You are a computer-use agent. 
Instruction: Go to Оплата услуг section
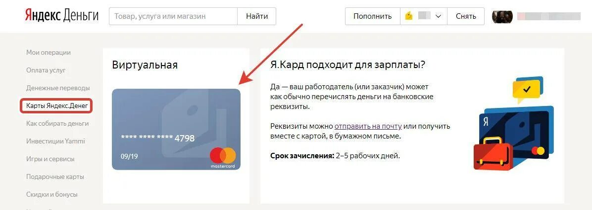pyautogui.click(x=46, y=70)
